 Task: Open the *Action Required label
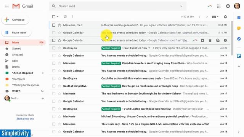coord(23,73)
